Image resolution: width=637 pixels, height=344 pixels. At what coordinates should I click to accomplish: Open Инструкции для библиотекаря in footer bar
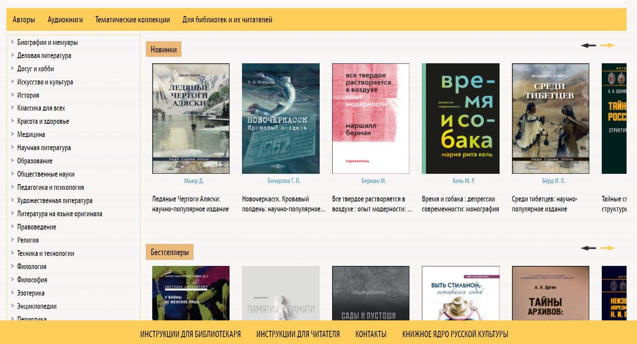(x=190, y=334)
